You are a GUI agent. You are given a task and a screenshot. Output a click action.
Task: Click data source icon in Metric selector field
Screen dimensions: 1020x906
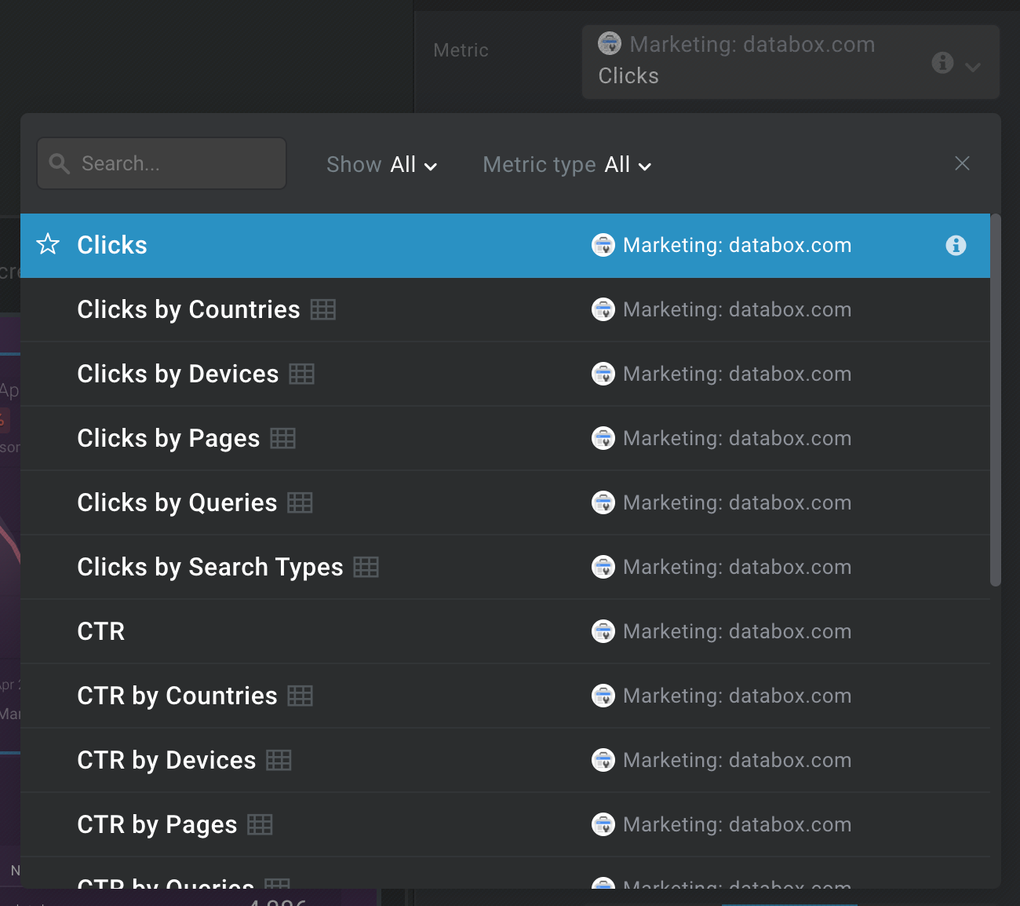[x=610, y=44]
